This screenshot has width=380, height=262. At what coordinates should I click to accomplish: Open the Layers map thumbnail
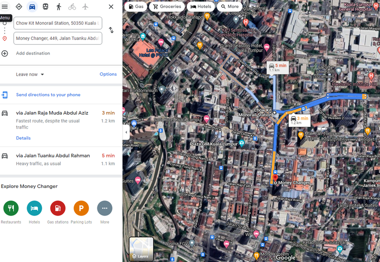141,249
